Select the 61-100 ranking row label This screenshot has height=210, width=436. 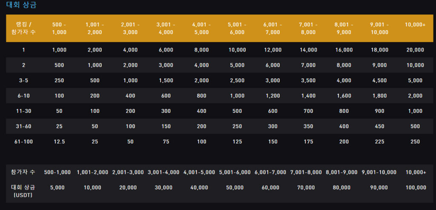[24, 141]
